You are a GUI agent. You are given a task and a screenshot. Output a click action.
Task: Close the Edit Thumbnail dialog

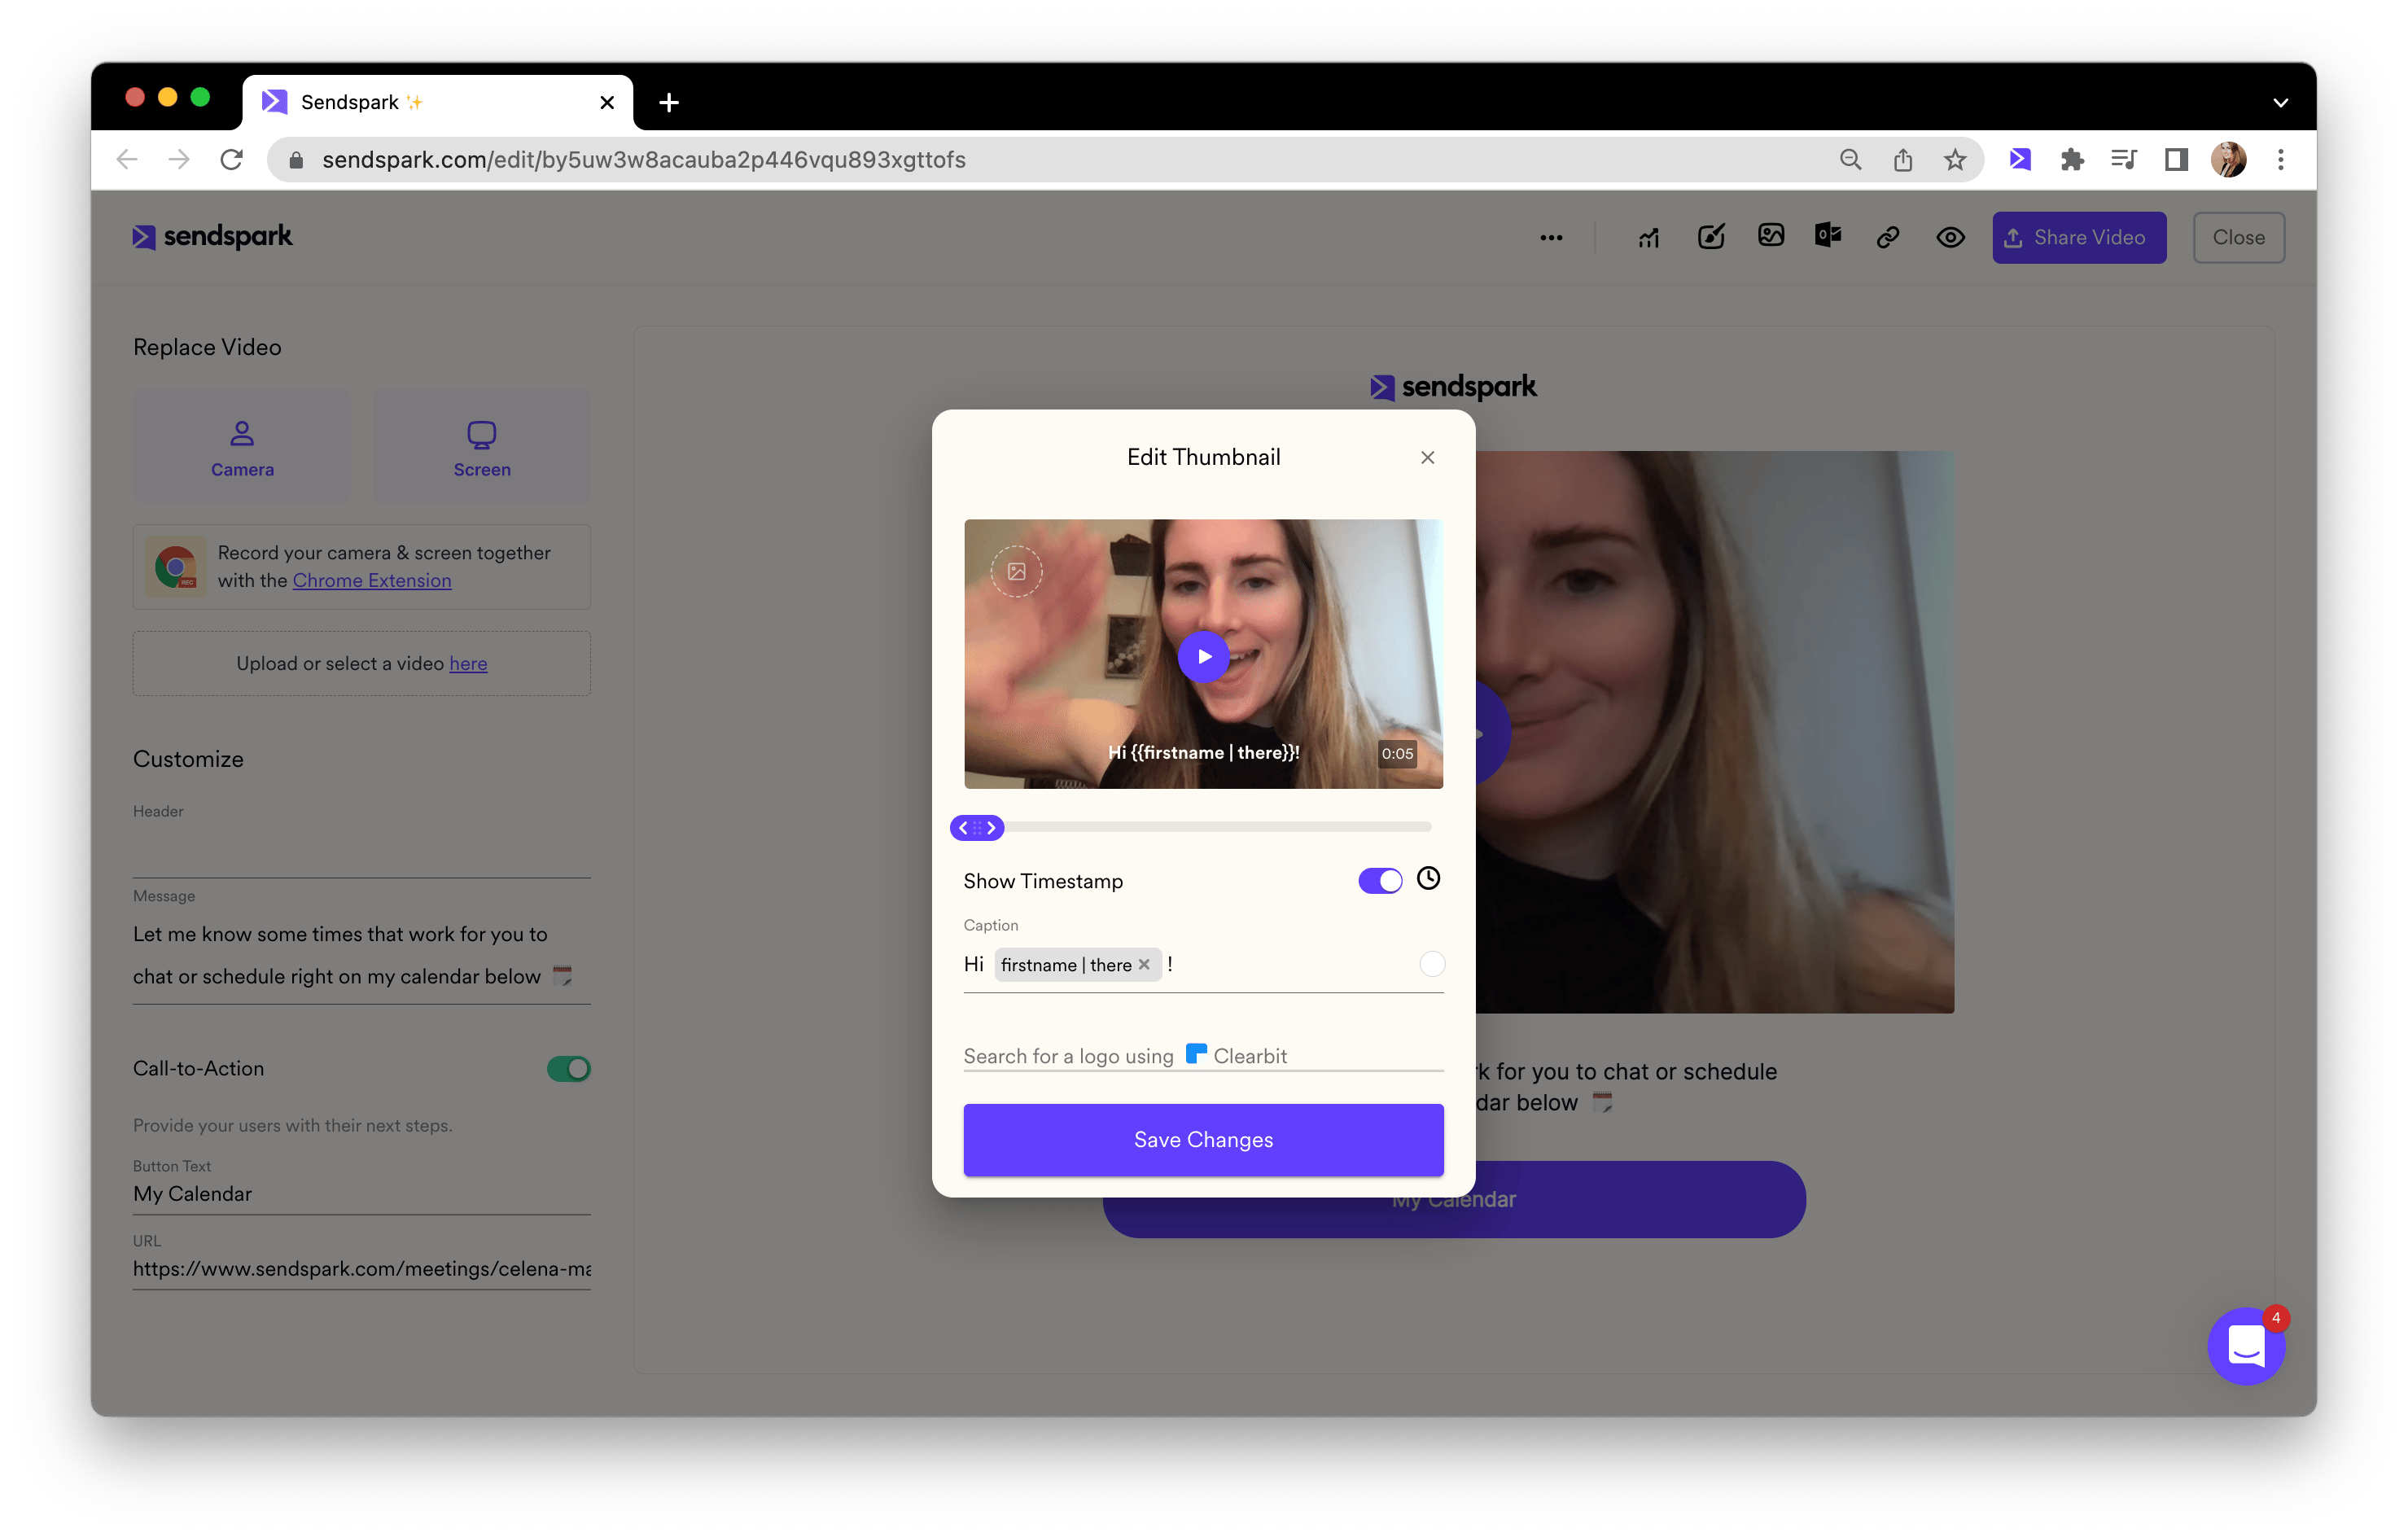1427,457
